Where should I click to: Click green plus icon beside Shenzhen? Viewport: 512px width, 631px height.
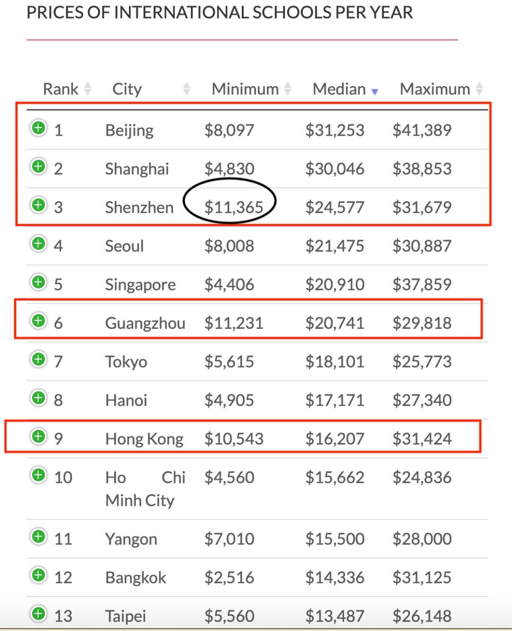(x=38, y=205)
